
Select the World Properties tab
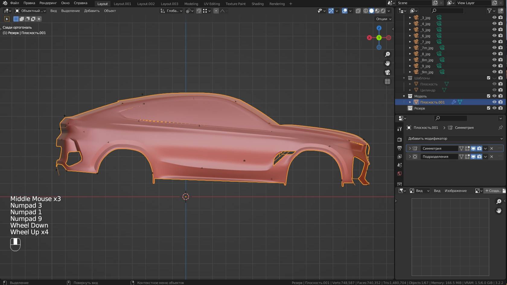pos(399,174)
